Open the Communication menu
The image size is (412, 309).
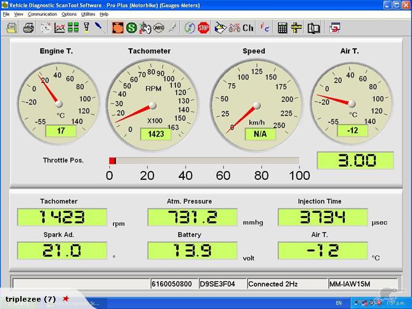click(x=42, y=14)
